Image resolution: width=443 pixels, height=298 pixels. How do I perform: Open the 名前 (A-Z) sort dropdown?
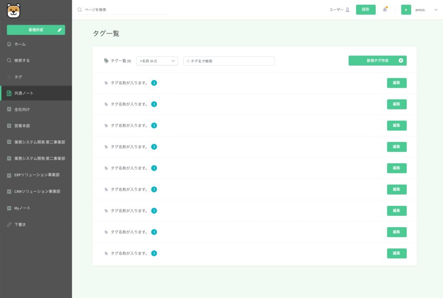click(157, 61)
